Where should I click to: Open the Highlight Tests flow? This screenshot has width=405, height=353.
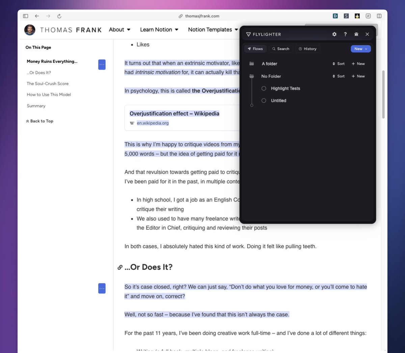tap(286, 89)
